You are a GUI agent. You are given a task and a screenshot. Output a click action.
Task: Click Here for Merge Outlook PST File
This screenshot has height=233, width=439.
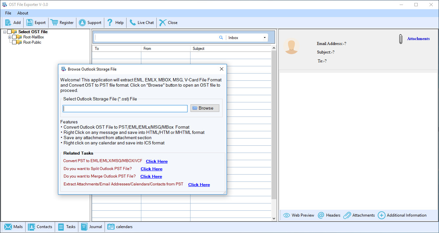pos(151,177)
